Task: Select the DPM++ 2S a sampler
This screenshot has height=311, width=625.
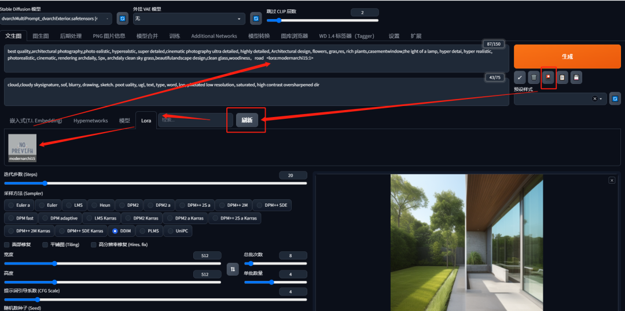Action: [195, 206]
